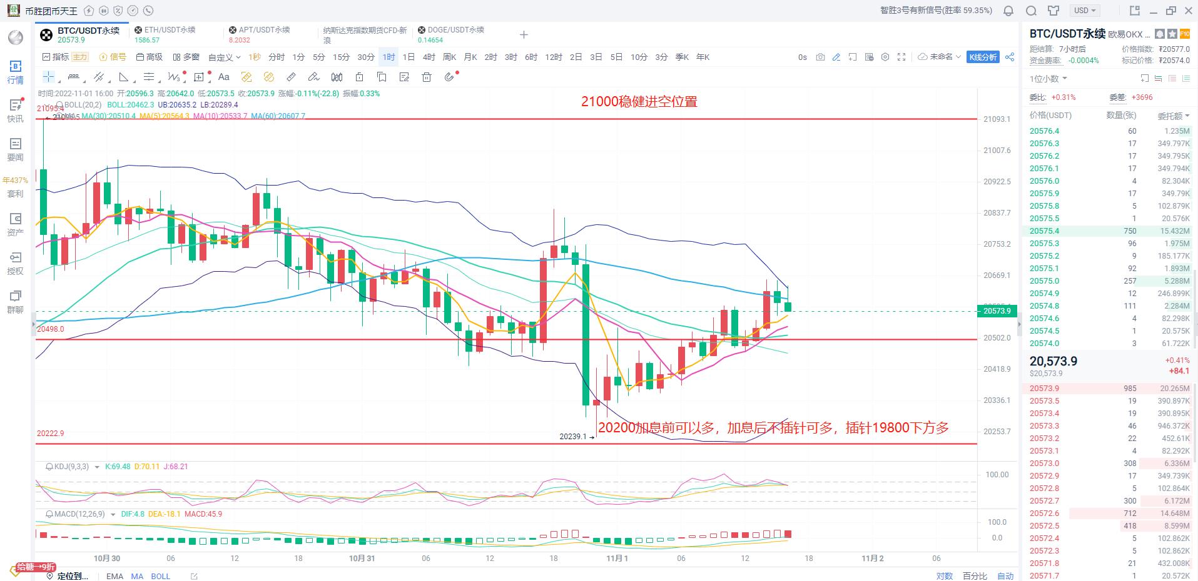Toggle the KDJ indicator alert bell
The image size is (1198, 581).
coord(49,467)
